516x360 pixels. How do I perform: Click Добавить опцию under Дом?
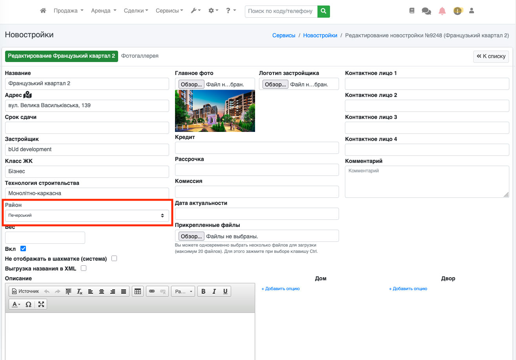(x=281, y=289)
